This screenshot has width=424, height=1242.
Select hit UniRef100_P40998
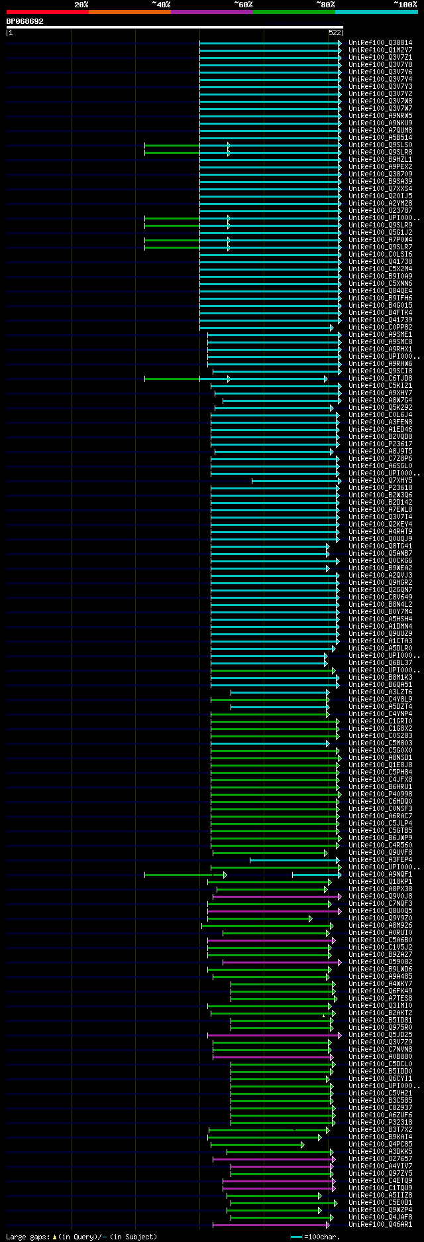click(380, 794)
